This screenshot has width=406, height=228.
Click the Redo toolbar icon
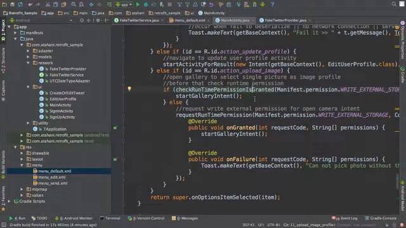(x=38, y=4)
